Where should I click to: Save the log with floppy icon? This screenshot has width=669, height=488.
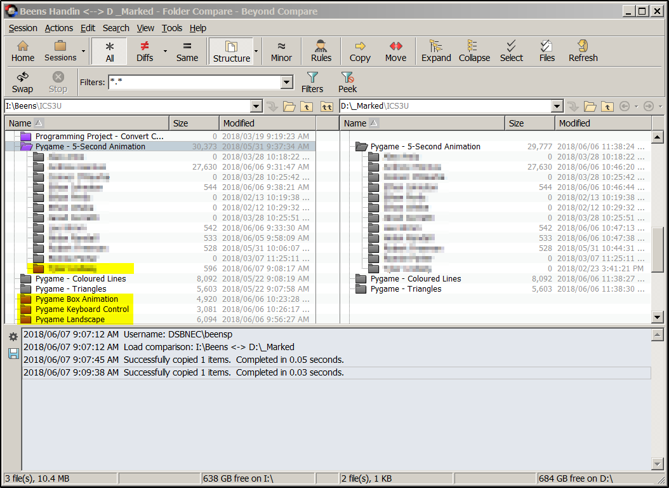click(13, 353)
